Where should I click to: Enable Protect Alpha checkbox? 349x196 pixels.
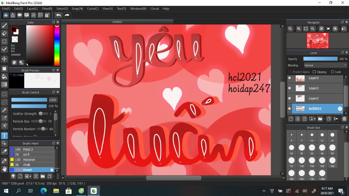click(290, 72)
